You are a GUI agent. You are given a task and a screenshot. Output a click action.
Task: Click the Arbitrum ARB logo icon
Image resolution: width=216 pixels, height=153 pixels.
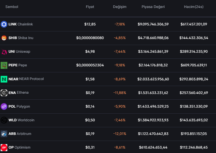tap(4, 134)
